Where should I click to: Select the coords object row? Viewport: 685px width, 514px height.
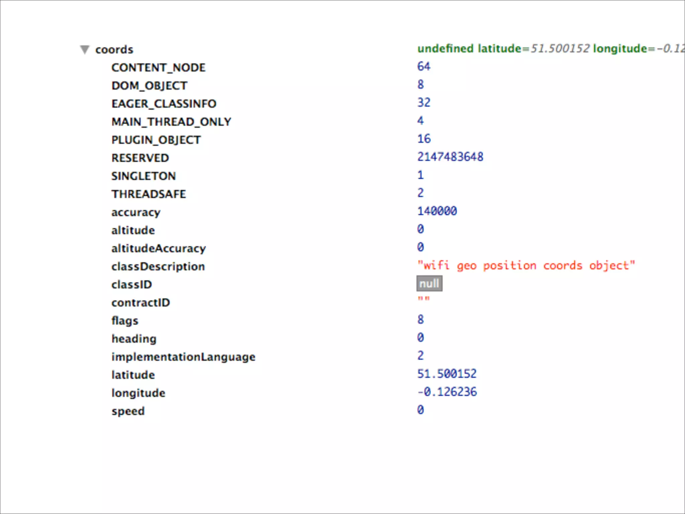click(114, 50)
